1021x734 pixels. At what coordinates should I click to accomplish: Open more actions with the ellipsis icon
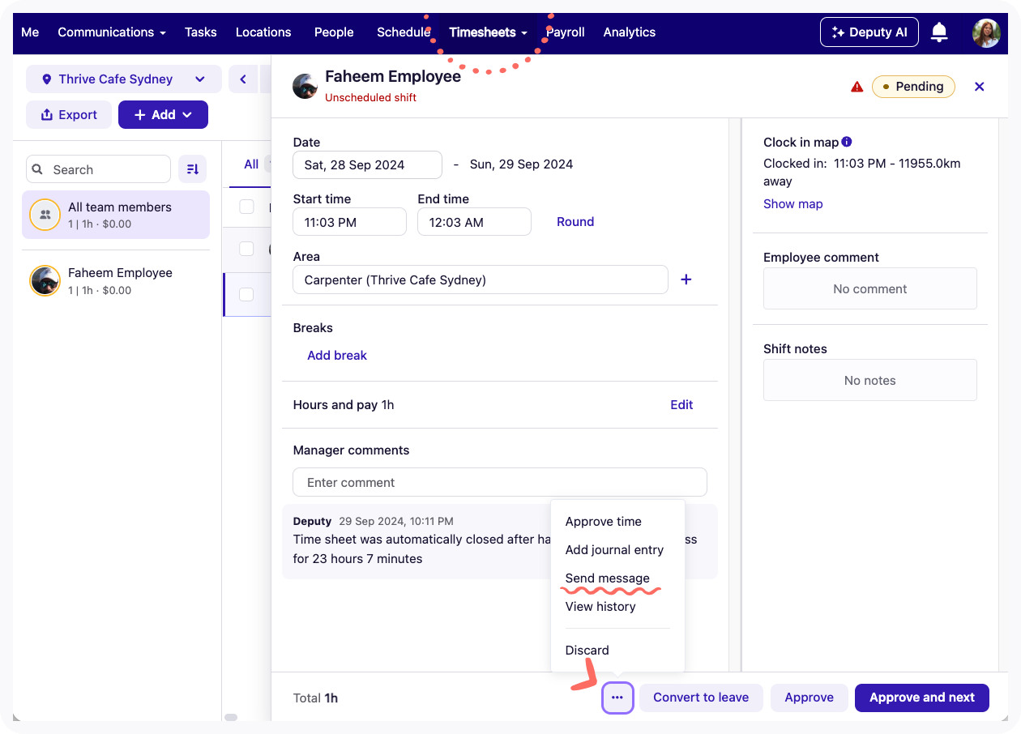click(x=617, y=698)
